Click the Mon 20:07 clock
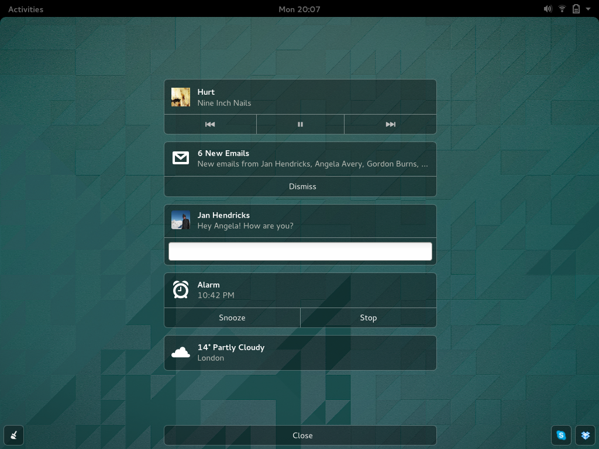 [299, 9]
